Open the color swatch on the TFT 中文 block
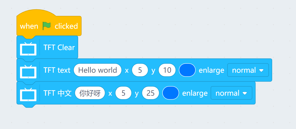 [x=171, y=93]
